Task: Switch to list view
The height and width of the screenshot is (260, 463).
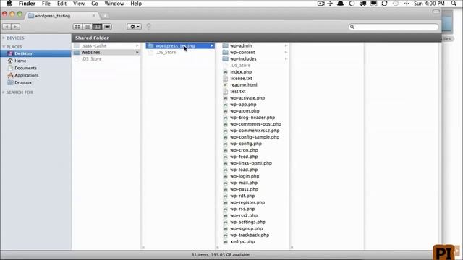Action: (x=87, y=27)
